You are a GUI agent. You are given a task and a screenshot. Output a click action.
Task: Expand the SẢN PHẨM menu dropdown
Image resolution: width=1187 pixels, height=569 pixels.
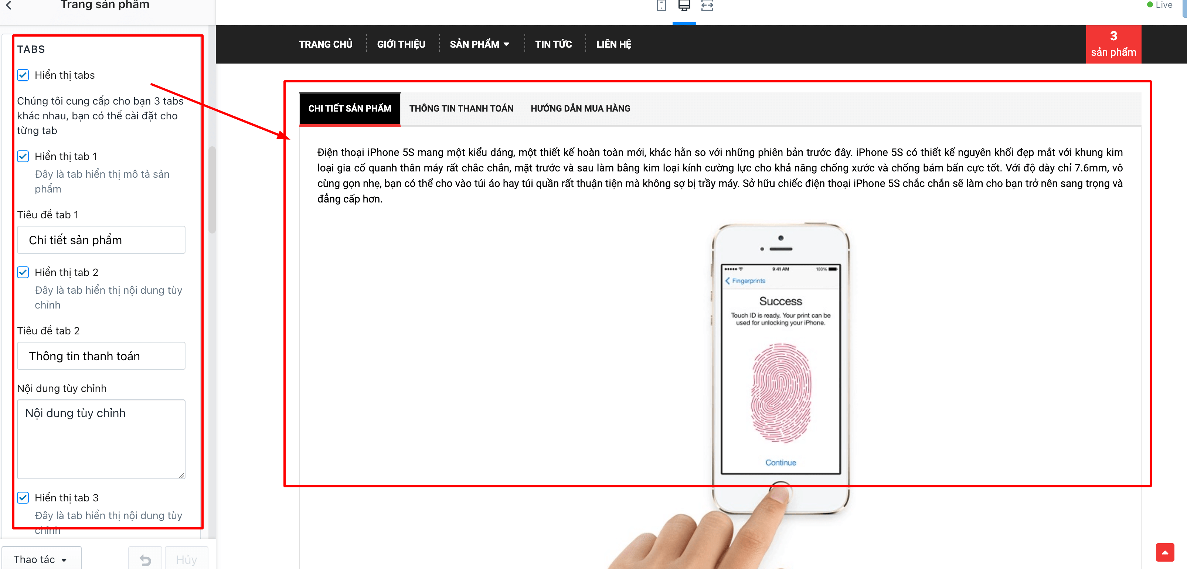coord(480,44)
